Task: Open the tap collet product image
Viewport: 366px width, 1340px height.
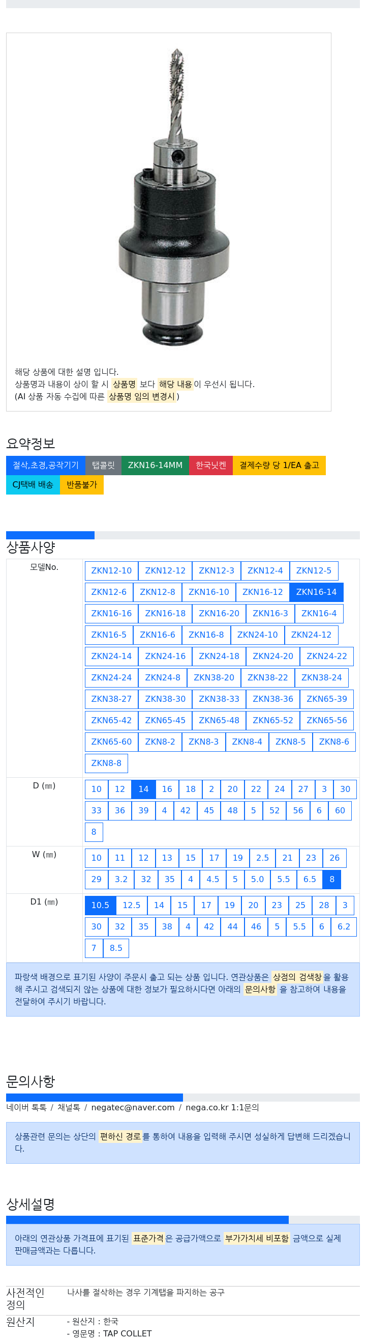Action: click(x=173, y=197)
